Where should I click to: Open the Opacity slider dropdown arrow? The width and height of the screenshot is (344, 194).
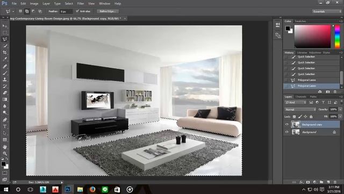pos(340,109)
